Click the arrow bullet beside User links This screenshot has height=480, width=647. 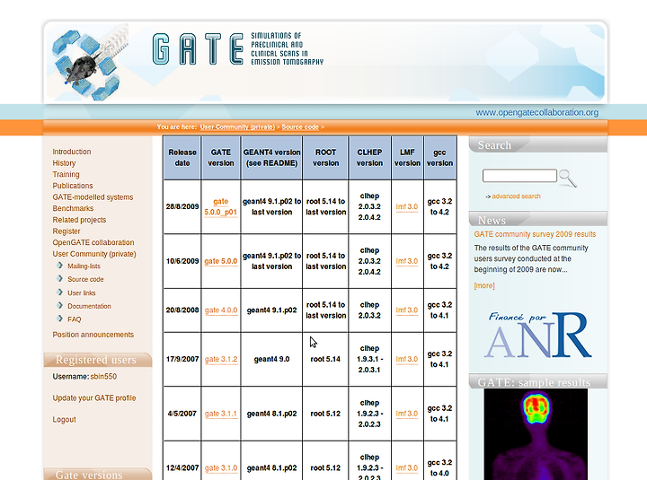pyautogui.click(x=60, y=292)
